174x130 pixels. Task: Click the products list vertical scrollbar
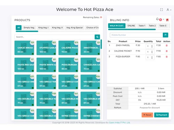click(101, 44)
